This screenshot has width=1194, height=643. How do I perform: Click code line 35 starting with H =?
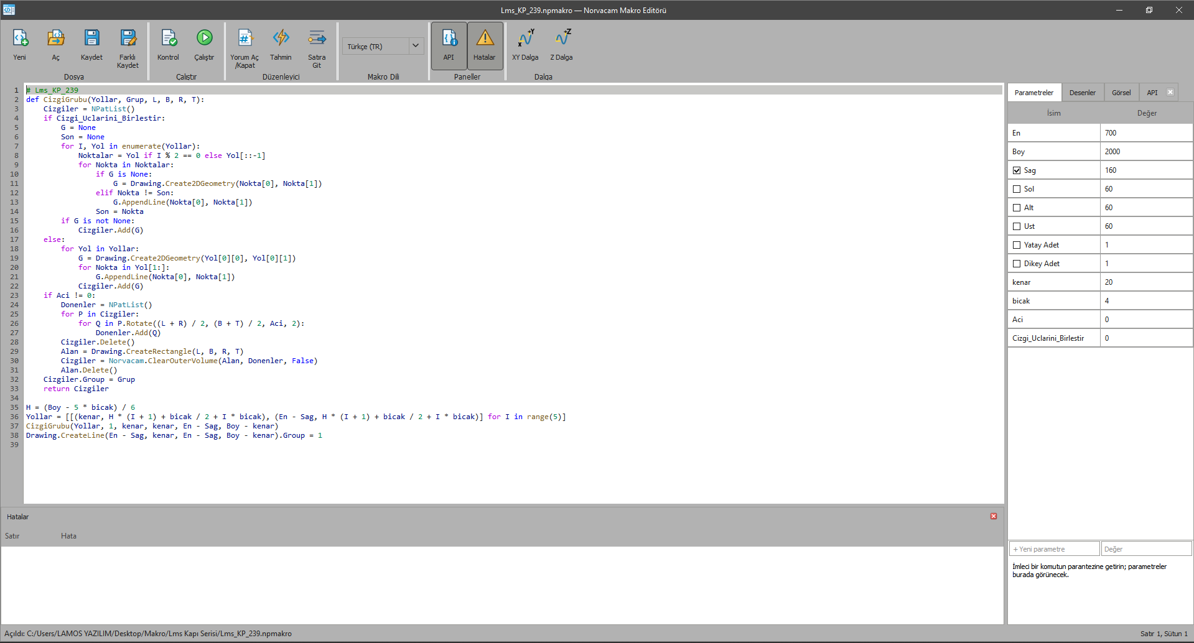[80, 407]
